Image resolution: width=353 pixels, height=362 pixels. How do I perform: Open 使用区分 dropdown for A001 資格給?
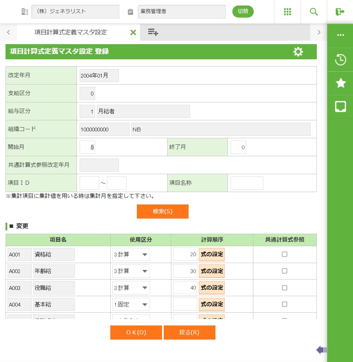click(131, 255)
